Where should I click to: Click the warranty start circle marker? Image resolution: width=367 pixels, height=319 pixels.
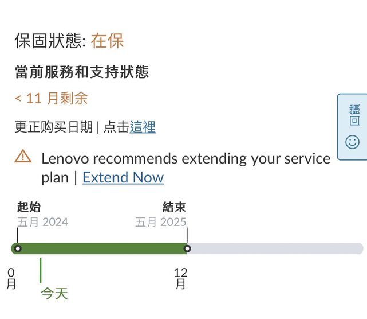click(x=18, y=248)
